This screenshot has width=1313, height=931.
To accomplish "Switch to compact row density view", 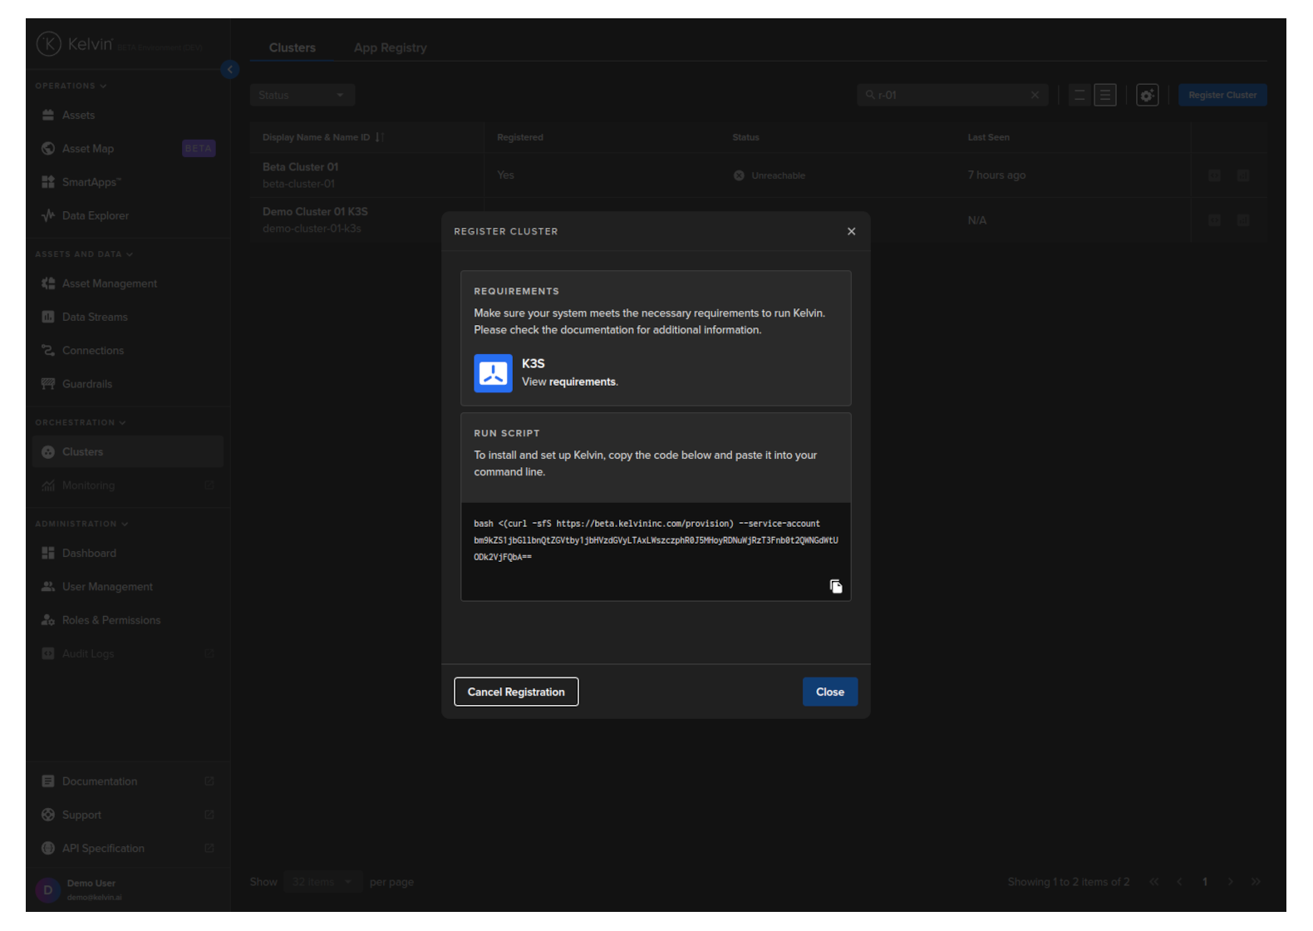I will click(x=1079, y=96).
